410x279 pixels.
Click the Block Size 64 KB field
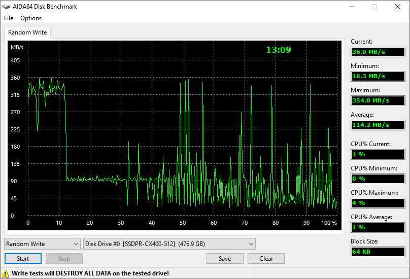click(378, 252)
